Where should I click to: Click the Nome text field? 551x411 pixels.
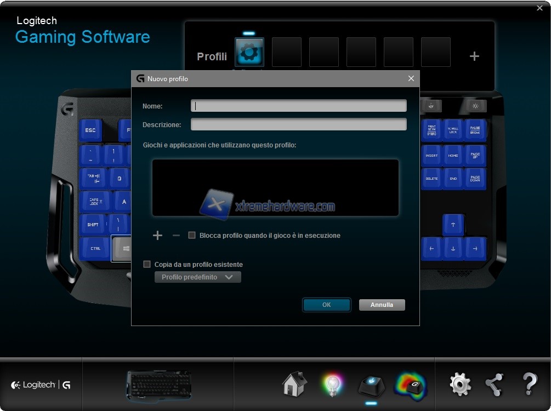pyautogui.click(x=298, y=106)
